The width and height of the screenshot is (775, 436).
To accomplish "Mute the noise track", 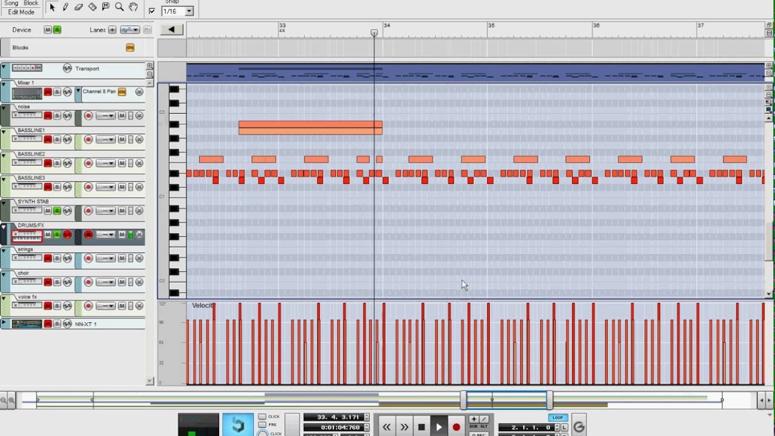I will pyautogui.click(x=48, y=116).
